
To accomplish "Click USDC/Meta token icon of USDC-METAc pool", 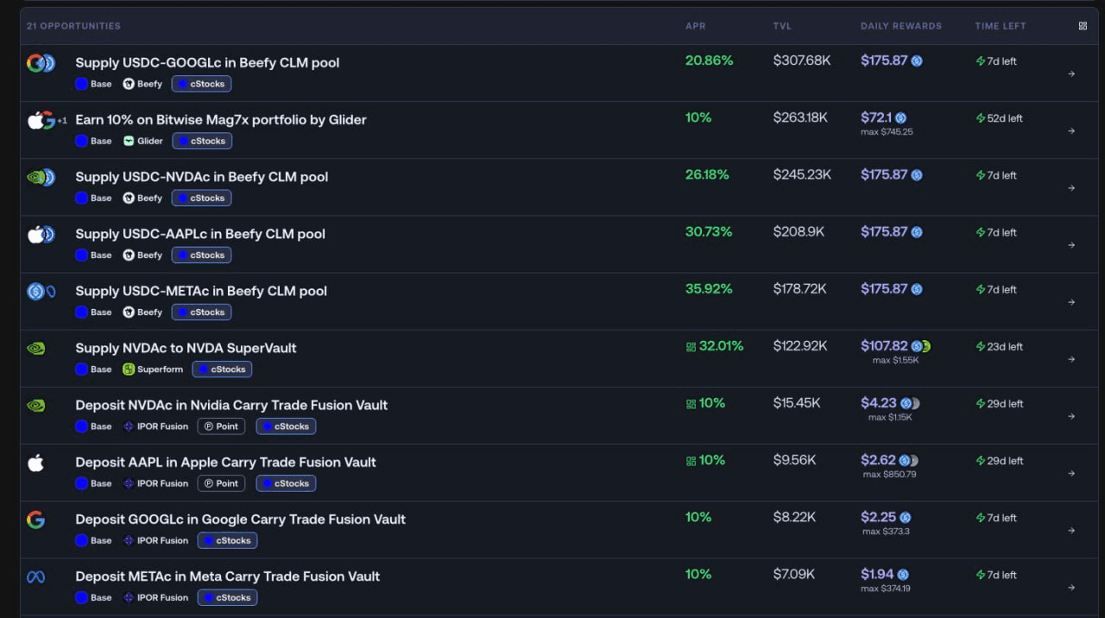I will pyautogui.click(x=41, y=291).
